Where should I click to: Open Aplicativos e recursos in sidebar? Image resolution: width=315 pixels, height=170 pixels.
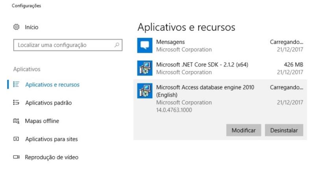pyautogui.click(x=52, y=85)
